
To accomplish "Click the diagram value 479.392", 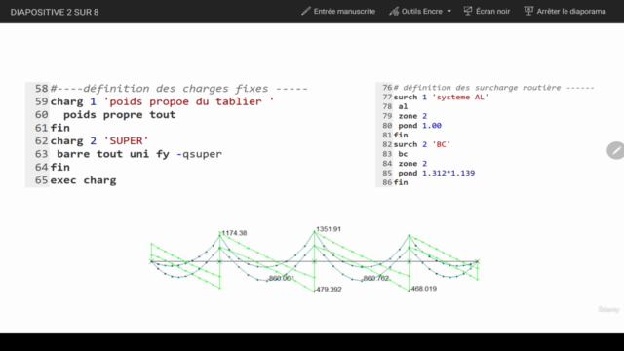I will click(x=330, y=290).
